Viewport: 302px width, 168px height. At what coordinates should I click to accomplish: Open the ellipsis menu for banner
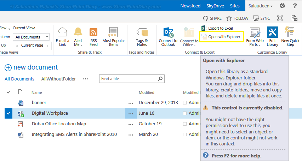pos(131,103)
